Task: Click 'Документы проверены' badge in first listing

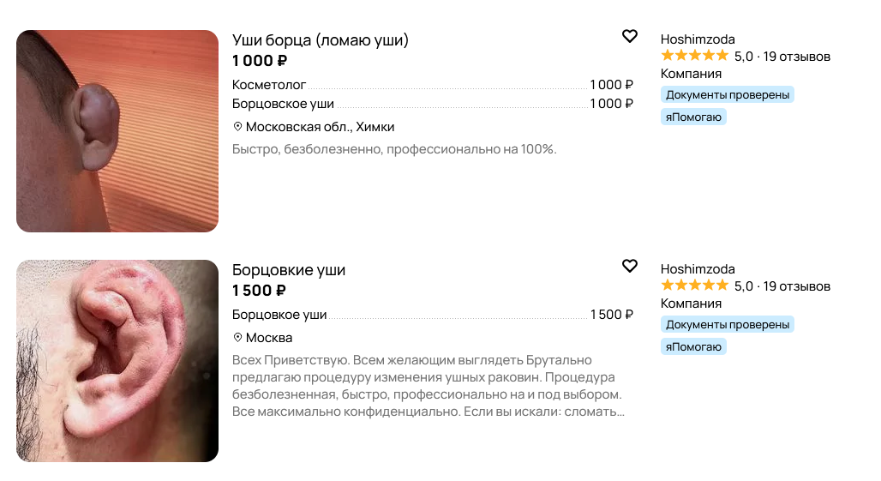Action: 727,94
